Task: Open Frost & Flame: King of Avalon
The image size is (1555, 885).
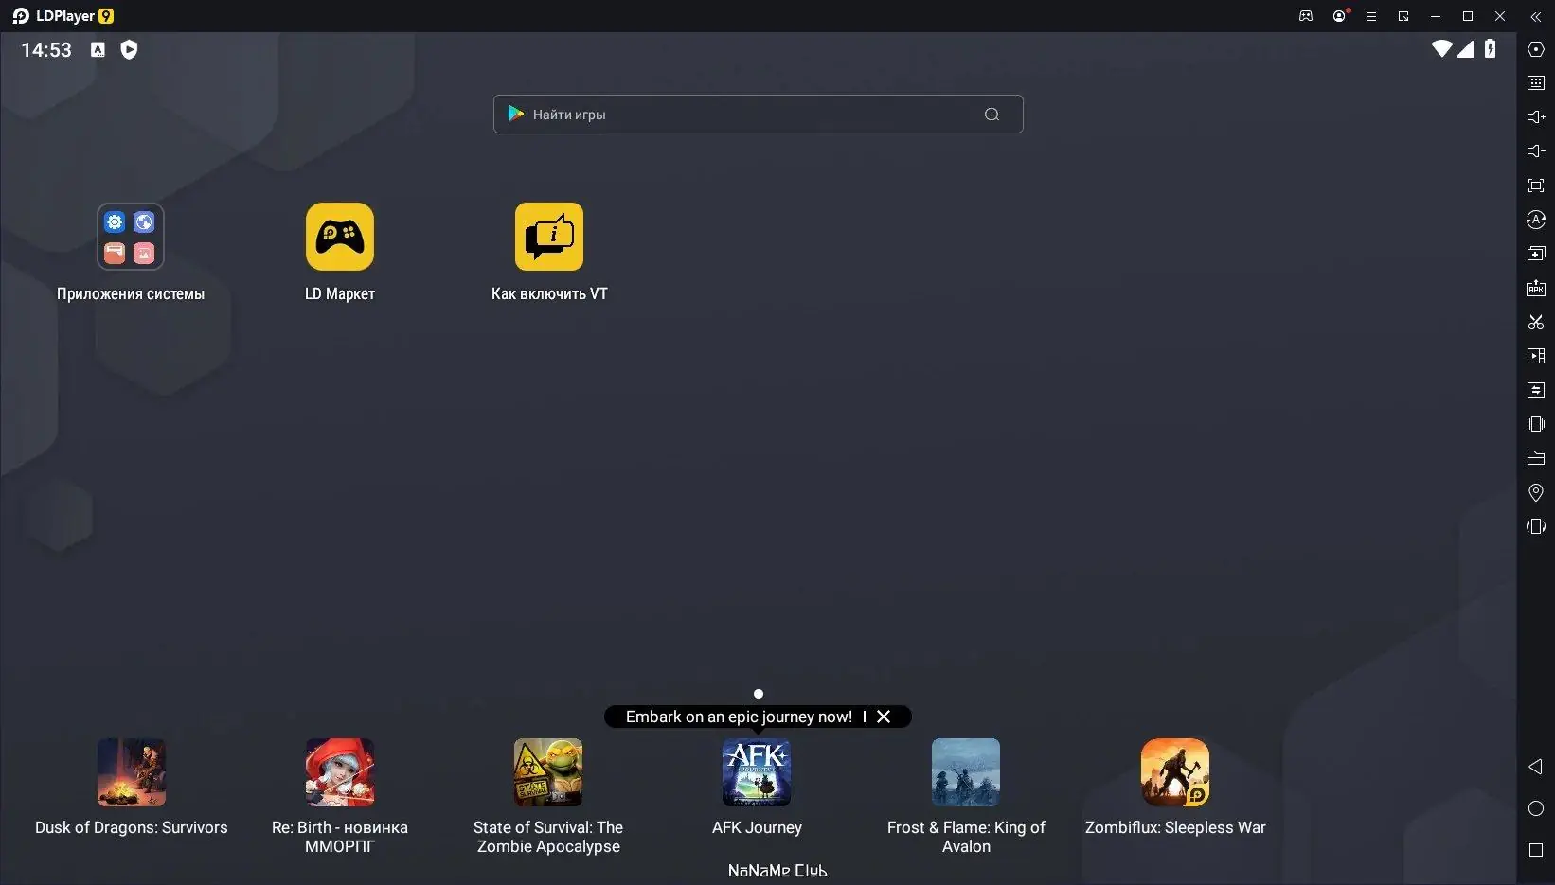Action: click(966, 772)
